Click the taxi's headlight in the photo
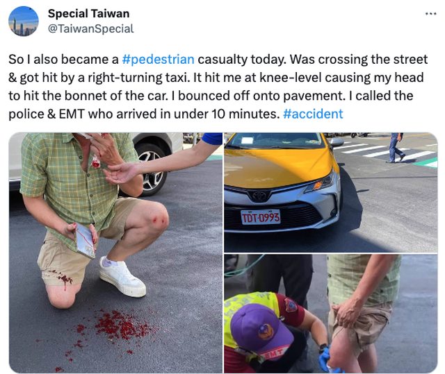 pyautogui.click(x=320, y=183)
